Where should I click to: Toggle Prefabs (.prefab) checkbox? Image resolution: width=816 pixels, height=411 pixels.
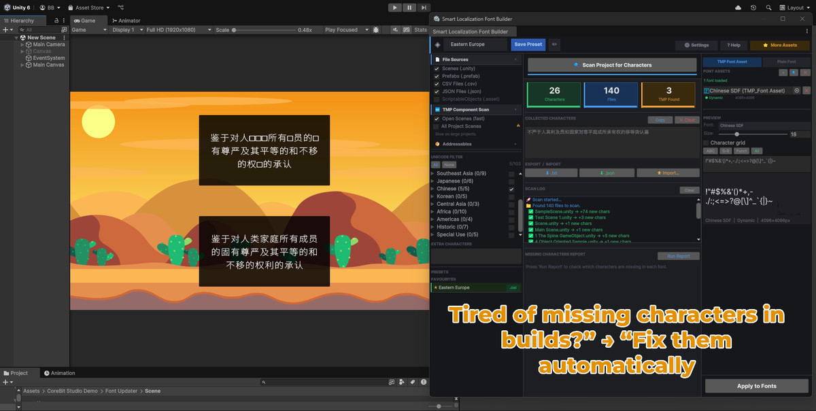tap(437, 76)
